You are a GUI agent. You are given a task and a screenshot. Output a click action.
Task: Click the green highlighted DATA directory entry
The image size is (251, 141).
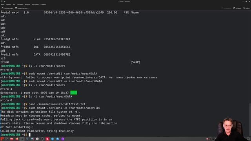click(74, 93)
